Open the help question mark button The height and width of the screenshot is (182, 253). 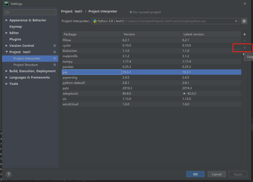pos(9,174)
